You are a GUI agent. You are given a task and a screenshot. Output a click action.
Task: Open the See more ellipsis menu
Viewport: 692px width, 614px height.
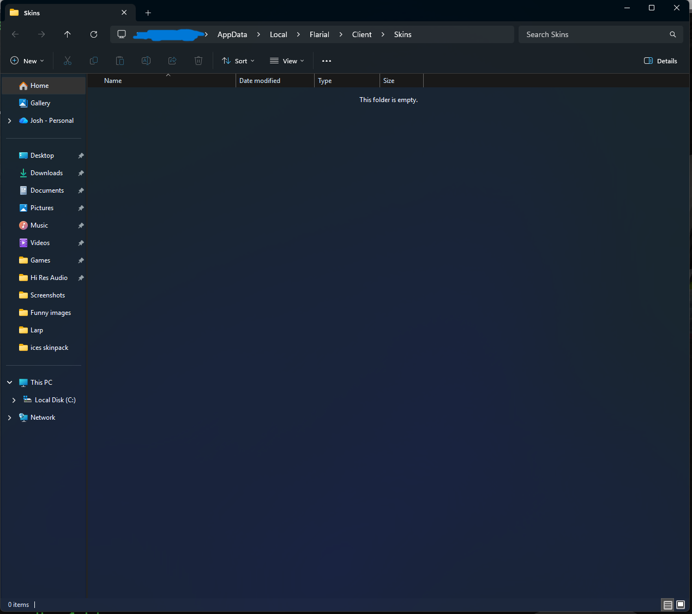coord(327,61)
